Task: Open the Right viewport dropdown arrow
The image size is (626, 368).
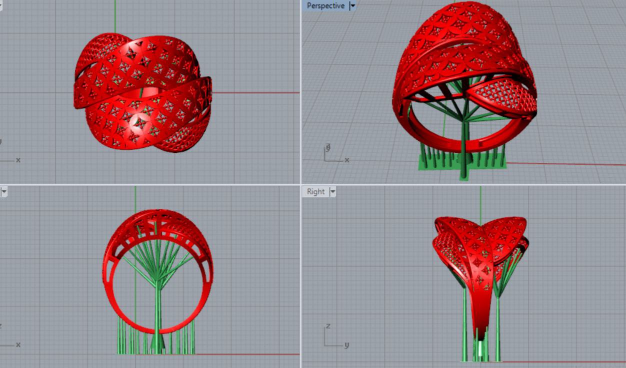Action: [x=332, y=192]
